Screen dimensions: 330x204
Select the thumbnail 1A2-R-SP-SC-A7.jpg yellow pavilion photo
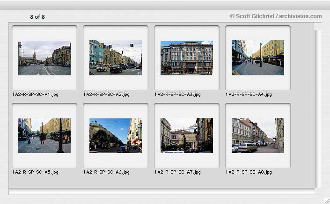pyautogui.click(x=187, y=135)
